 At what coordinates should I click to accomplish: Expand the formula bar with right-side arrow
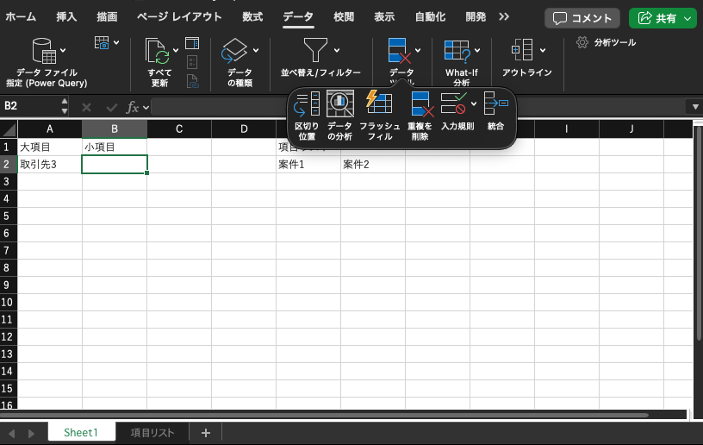[x=694, y=107]
